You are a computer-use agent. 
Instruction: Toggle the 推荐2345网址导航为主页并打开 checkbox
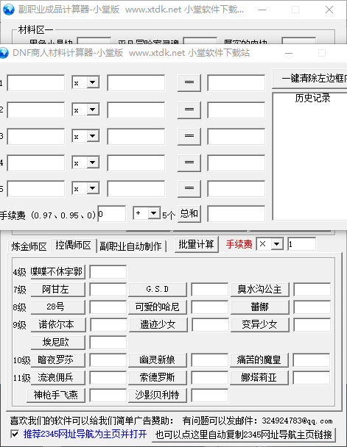click(14, 435)
